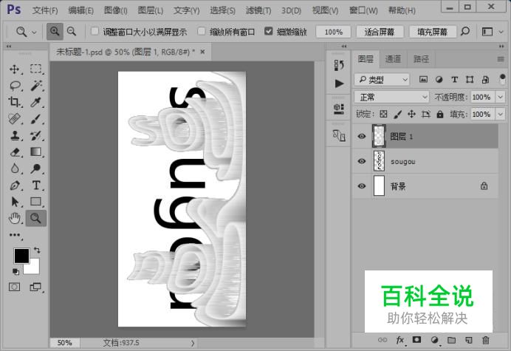Open the blend mode 正常 dropdown
Screen dimensions: 511x351
pos(391,97)
